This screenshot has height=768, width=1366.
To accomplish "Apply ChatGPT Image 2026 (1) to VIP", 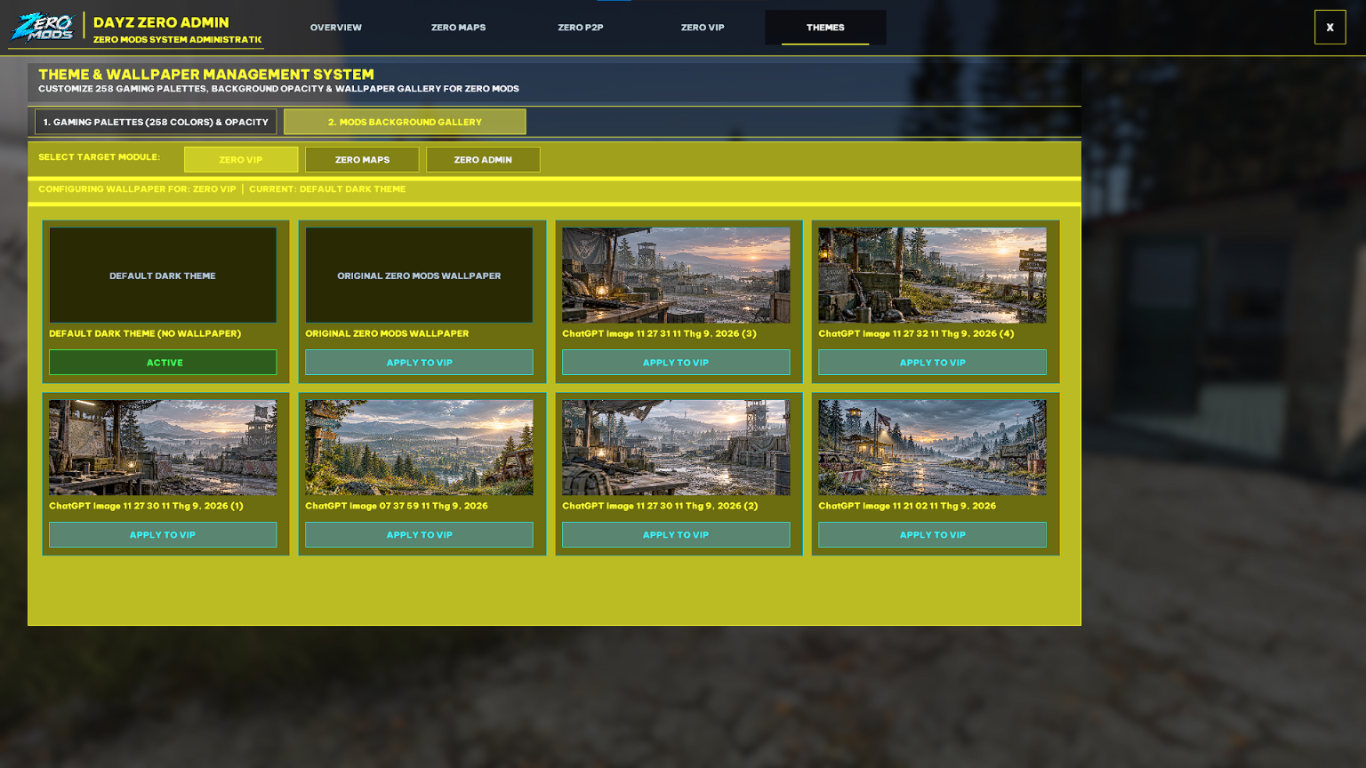I will (163, 535).
